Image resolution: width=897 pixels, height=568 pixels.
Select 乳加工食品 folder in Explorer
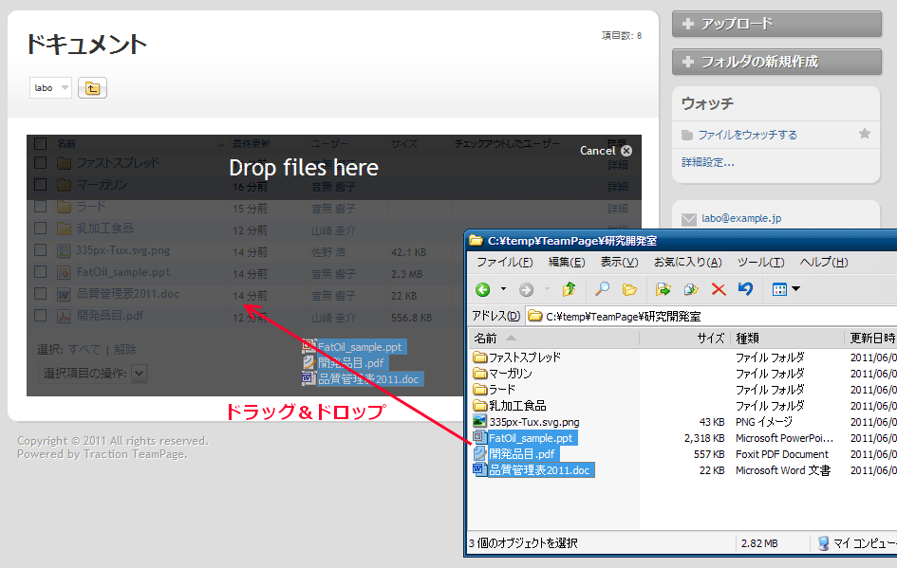(510, 405)
